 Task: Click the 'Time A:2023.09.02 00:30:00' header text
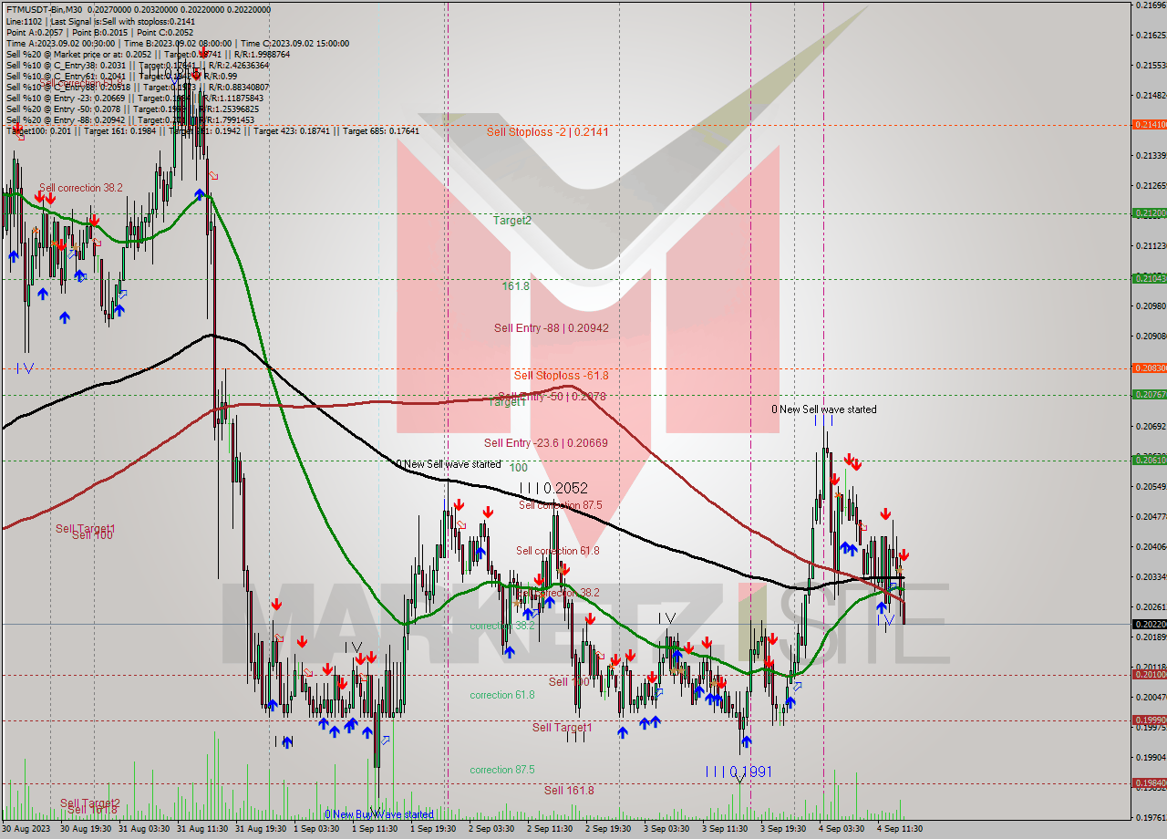[x=60, y=43]
